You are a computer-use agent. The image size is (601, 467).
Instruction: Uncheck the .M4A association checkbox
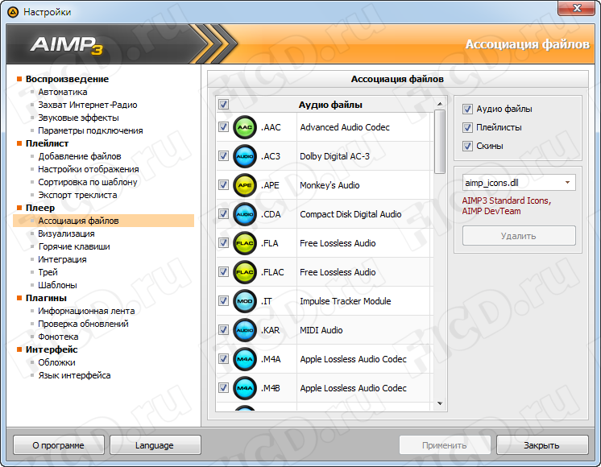click(x=223, y=358)
